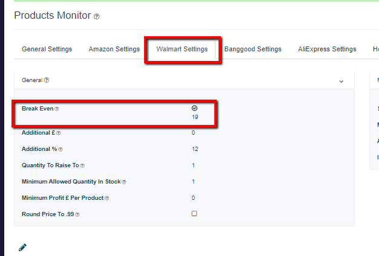This screenshot has height=256, width=379.
Task: Click the Minimum Allowed Quantity In Stock help icon
Action: [x=124, y=182]
